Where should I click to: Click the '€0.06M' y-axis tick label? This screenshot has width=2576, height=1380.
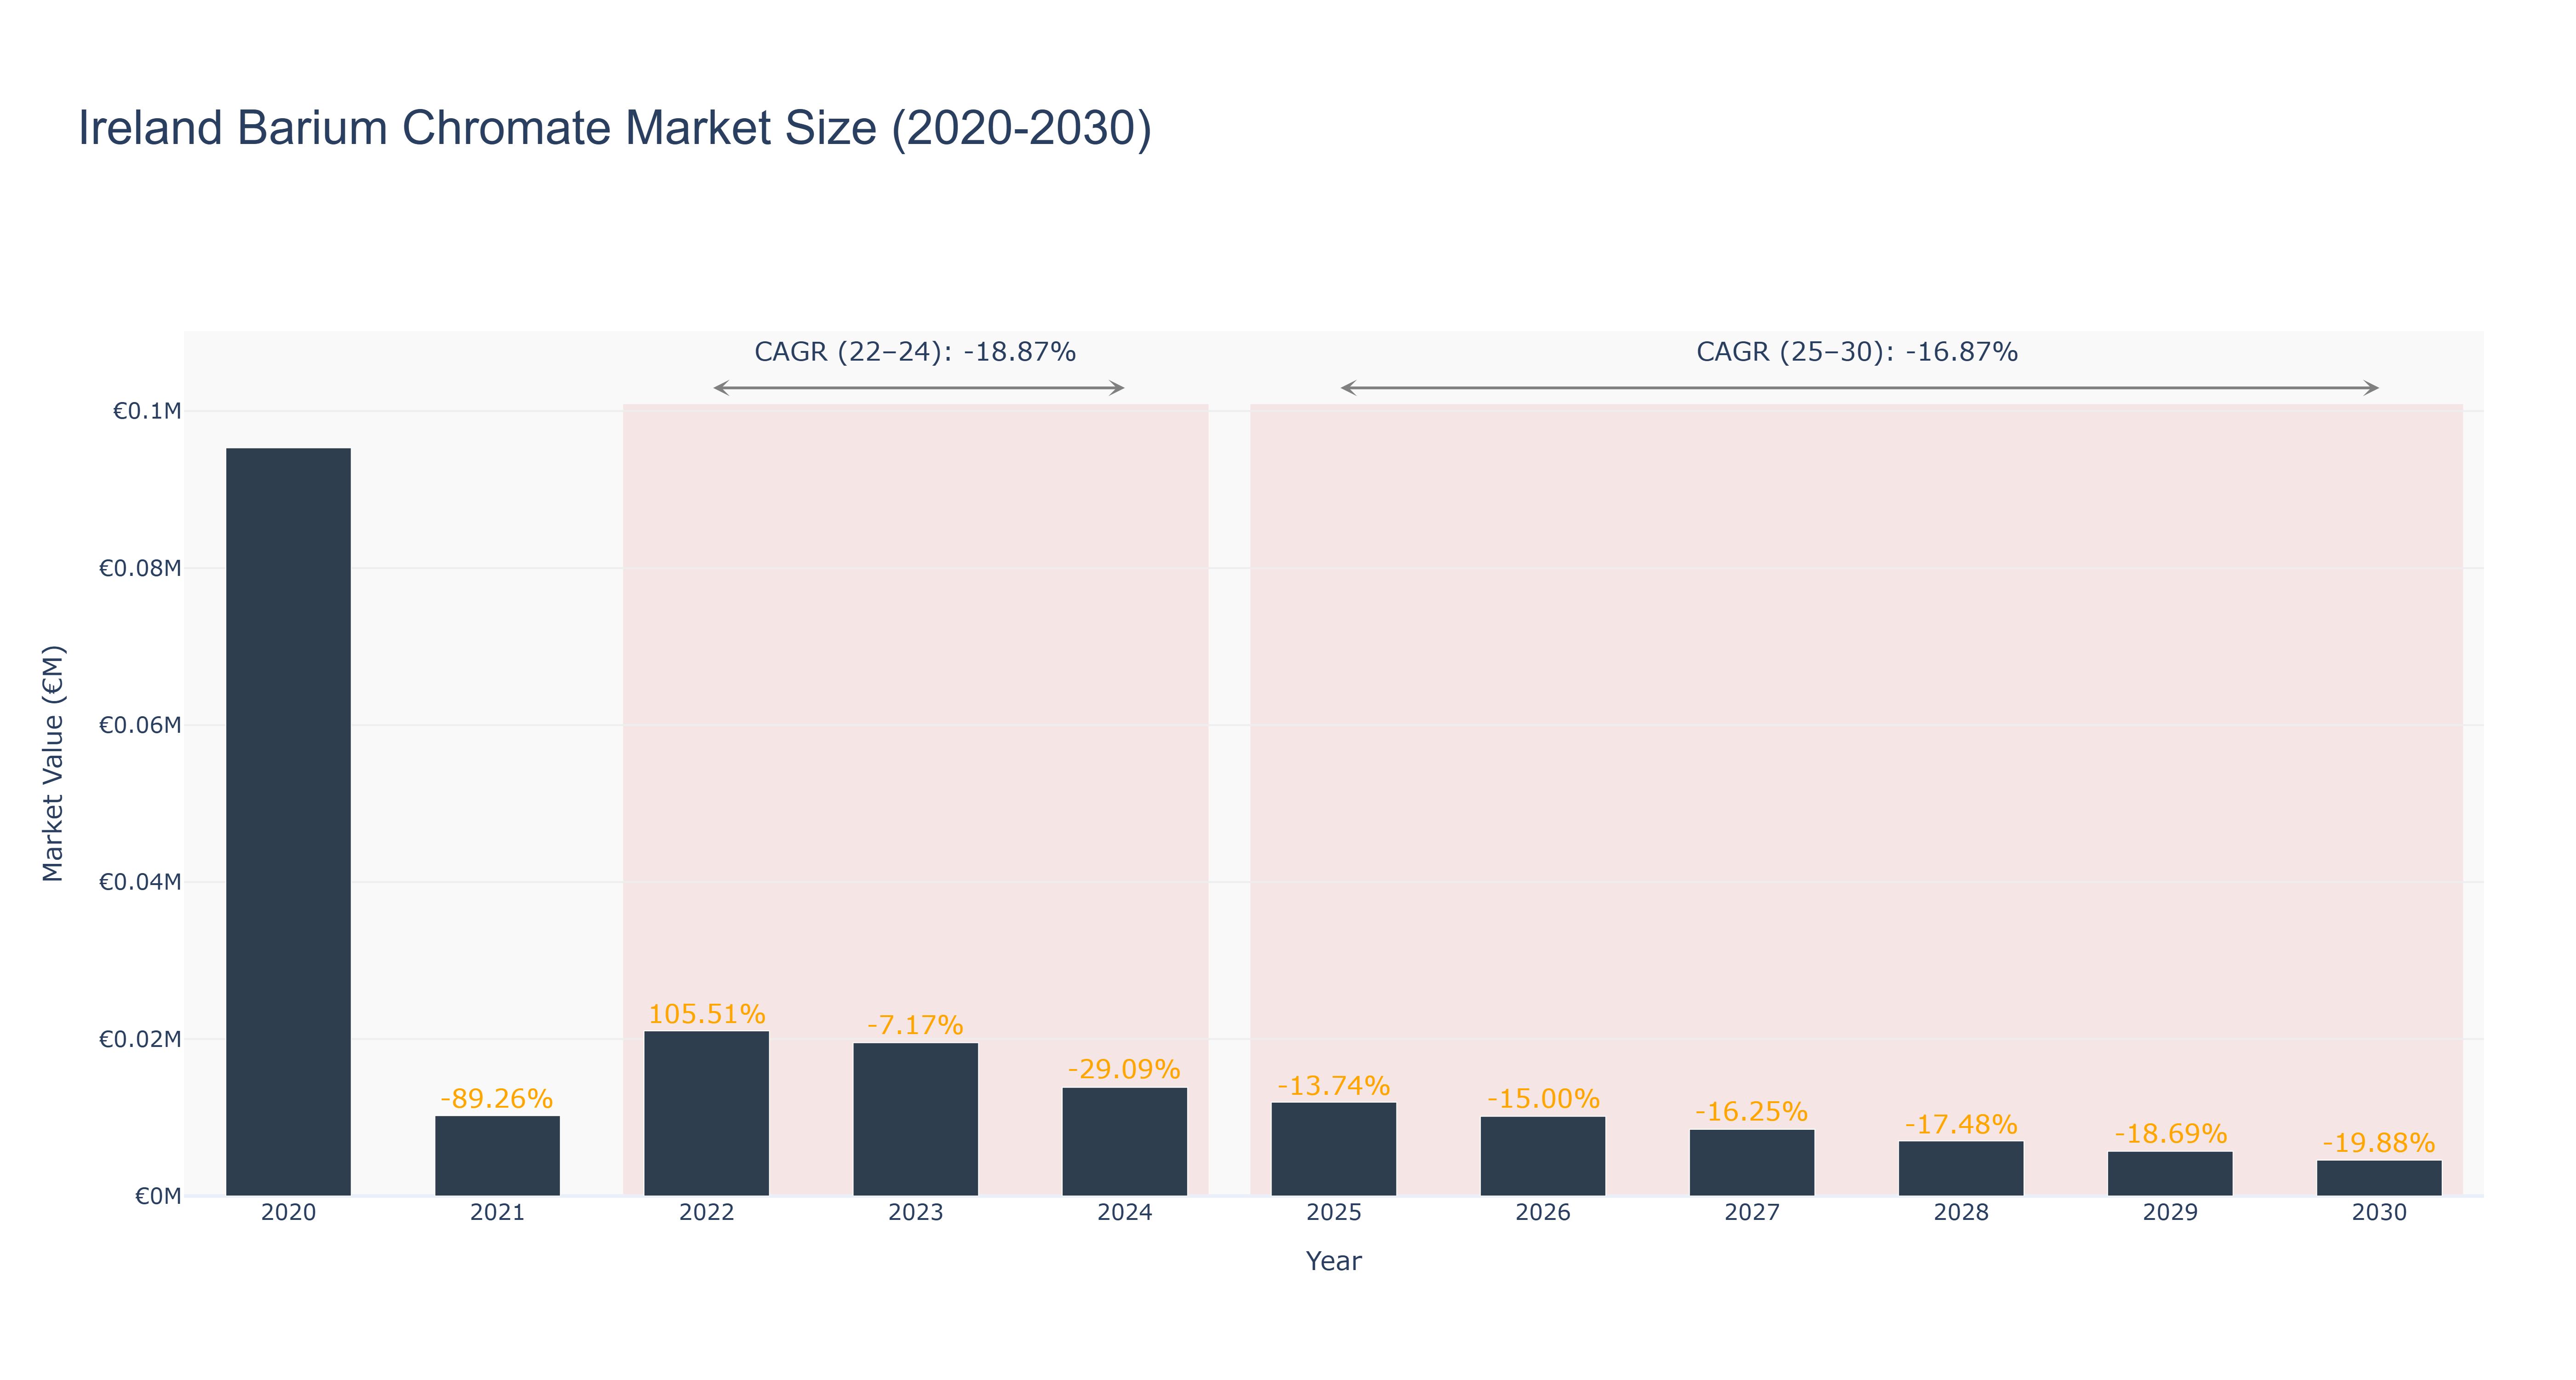(x=140, y=725)
